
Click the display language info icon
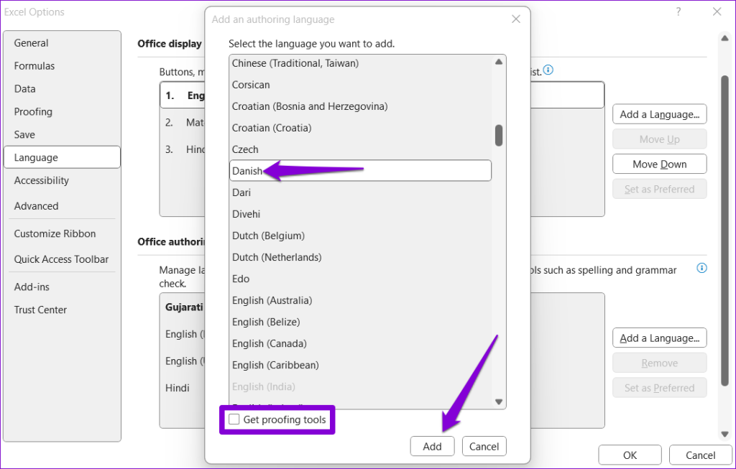click(548, 70)
